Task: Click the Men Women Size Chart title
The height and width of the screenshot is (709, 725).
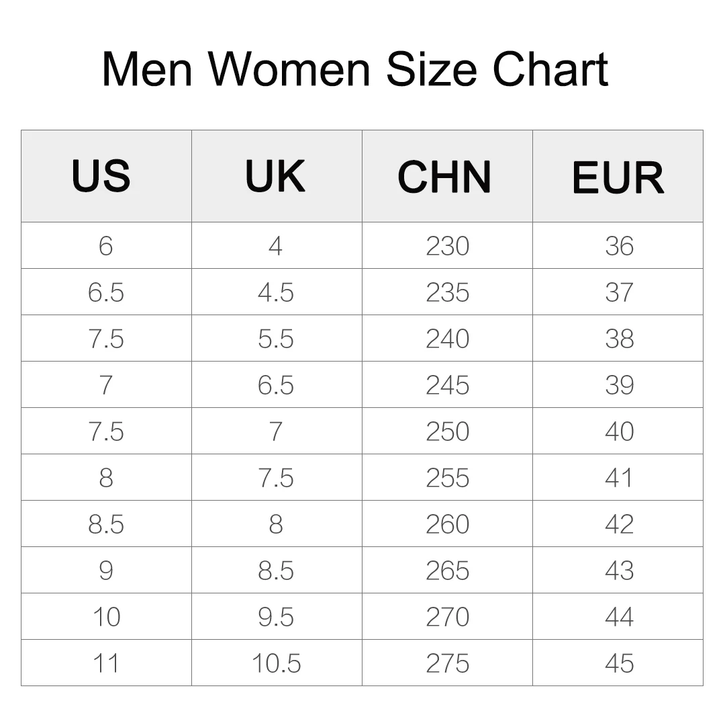Action: tap(355, 69)
